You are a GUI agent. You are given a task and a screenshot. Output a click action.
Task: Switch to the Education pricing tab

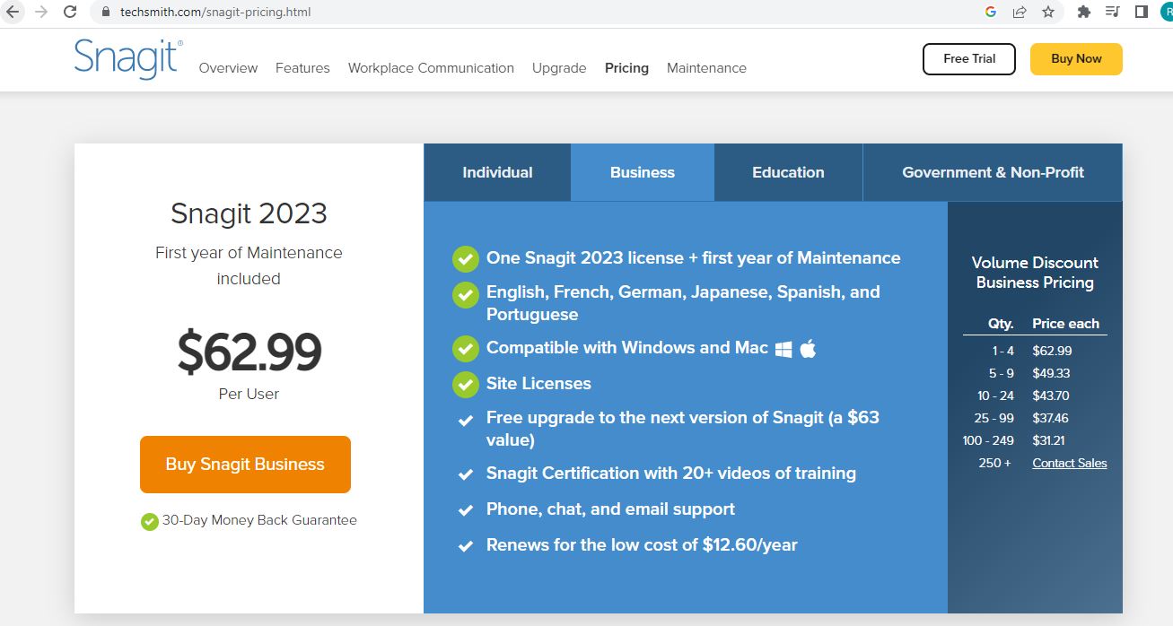tap(788, 172)
